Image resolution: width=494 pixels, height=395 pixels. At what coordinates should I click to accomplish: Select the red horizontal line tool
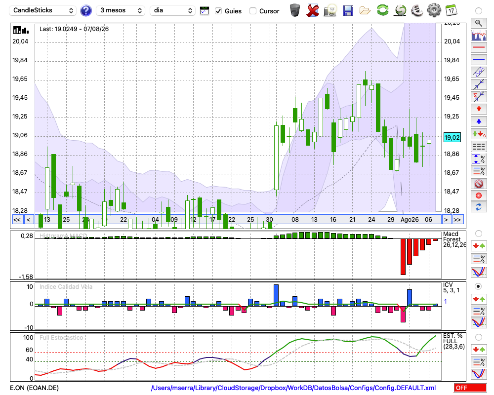pyautogui.click(x=479, y=47)
